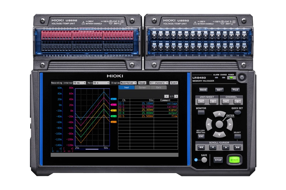The height and width of the screenshot is (190, 286).
Task: Click the right arrow cursor key
Action: click(230, 124)
